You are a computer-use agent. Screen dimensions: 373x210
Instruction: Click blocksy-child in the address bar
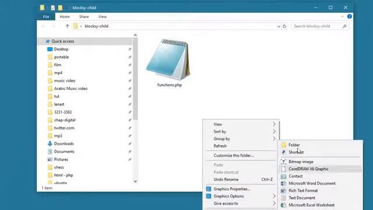click(x=96, y=26)
